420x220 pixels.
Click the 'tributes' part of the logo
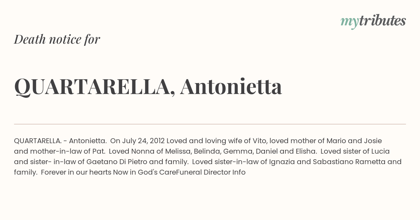382,21
